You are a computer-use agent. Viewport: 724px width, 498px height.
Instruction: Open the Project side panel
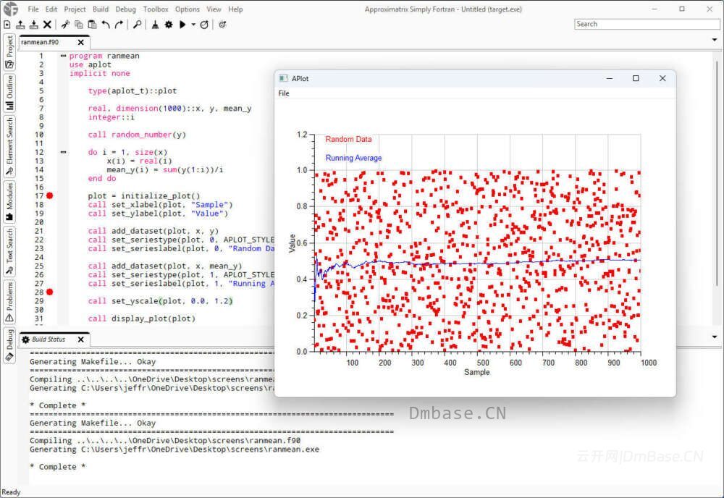9,53
